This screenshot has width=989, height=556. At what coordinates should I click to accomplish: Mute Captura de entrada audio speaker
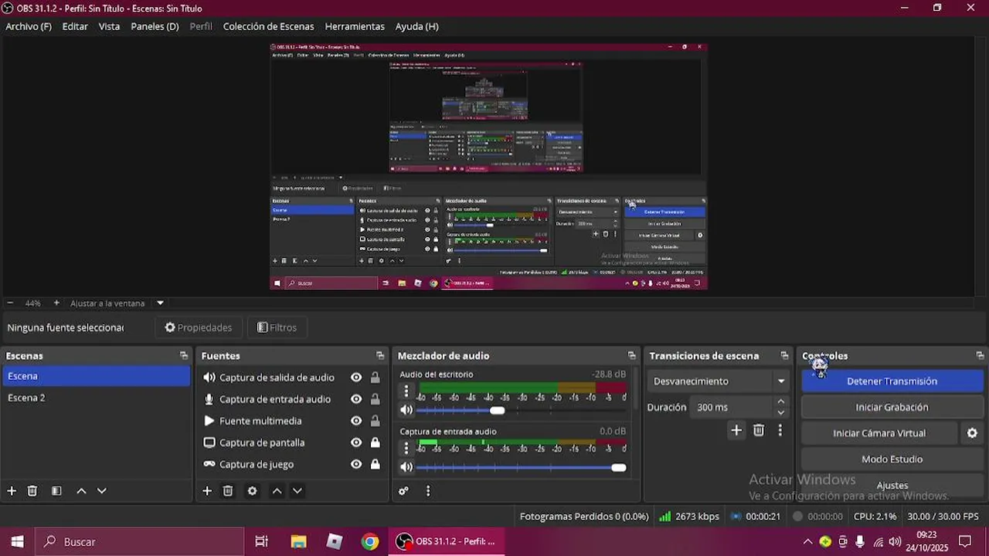[406, 467]
